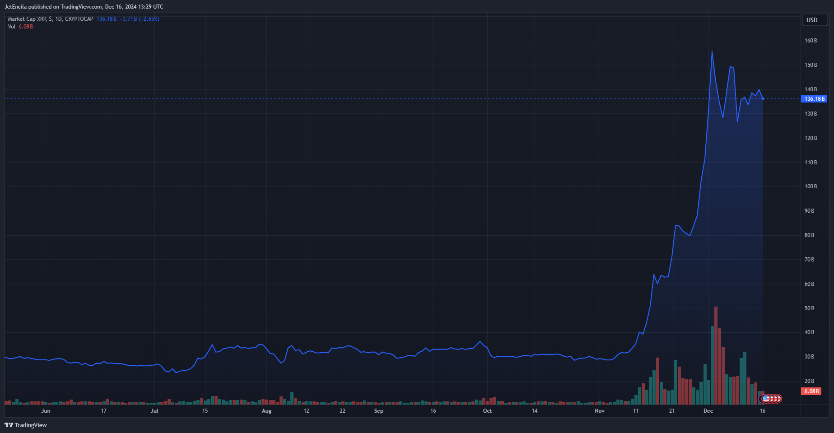Click the 17 date label after Jun

[x=104, y=411]
